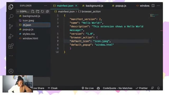This screenshot has height=95, width=169.
Task: Open the Explorer view in activity bar
Action: pos(11,7)
